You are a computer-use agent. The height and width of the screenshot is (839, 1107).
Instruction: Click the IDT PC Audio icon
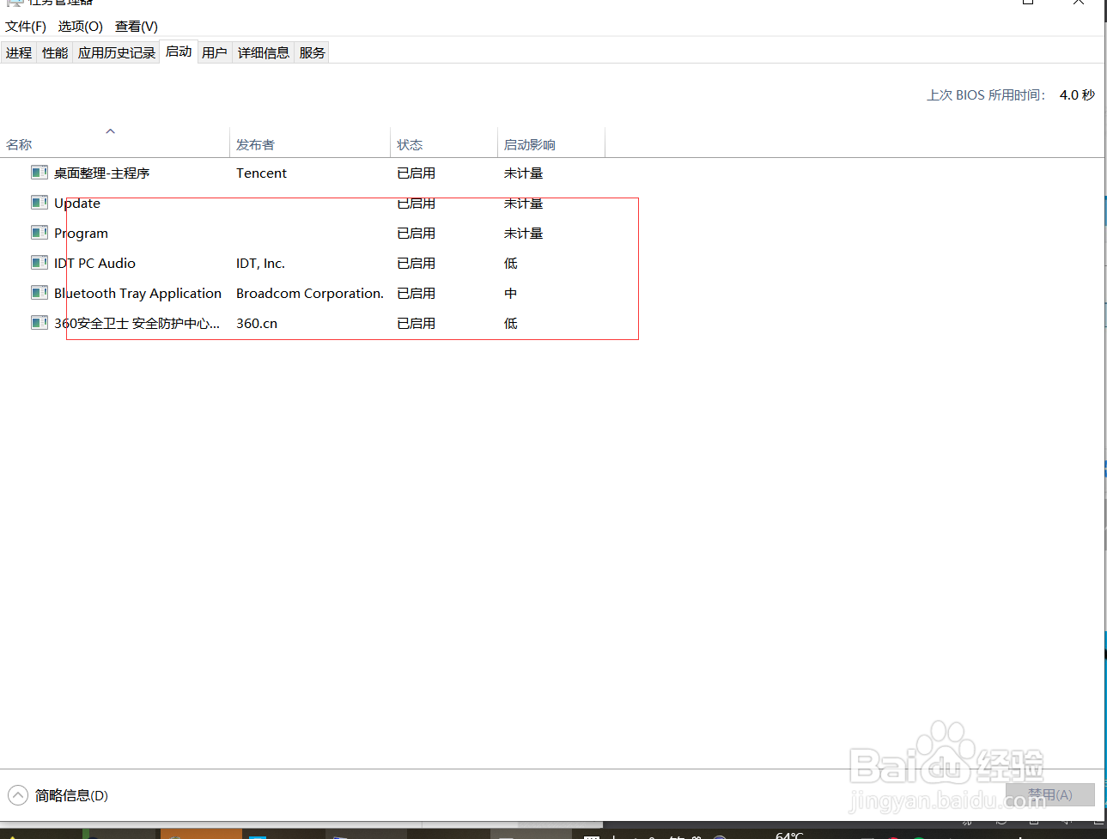[39, 263]
